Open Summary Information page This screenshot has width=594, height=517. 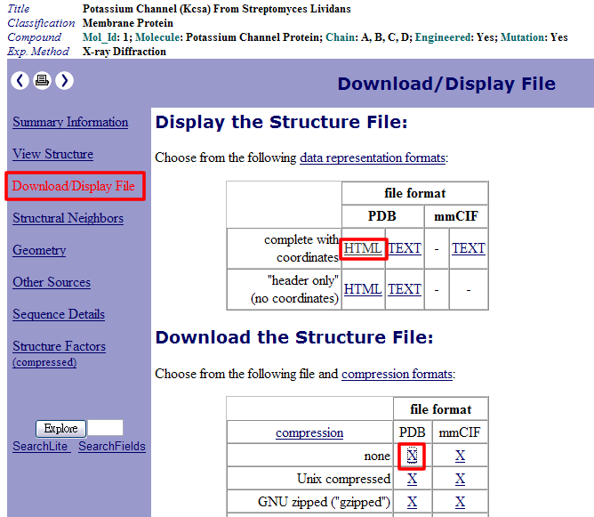70,123
